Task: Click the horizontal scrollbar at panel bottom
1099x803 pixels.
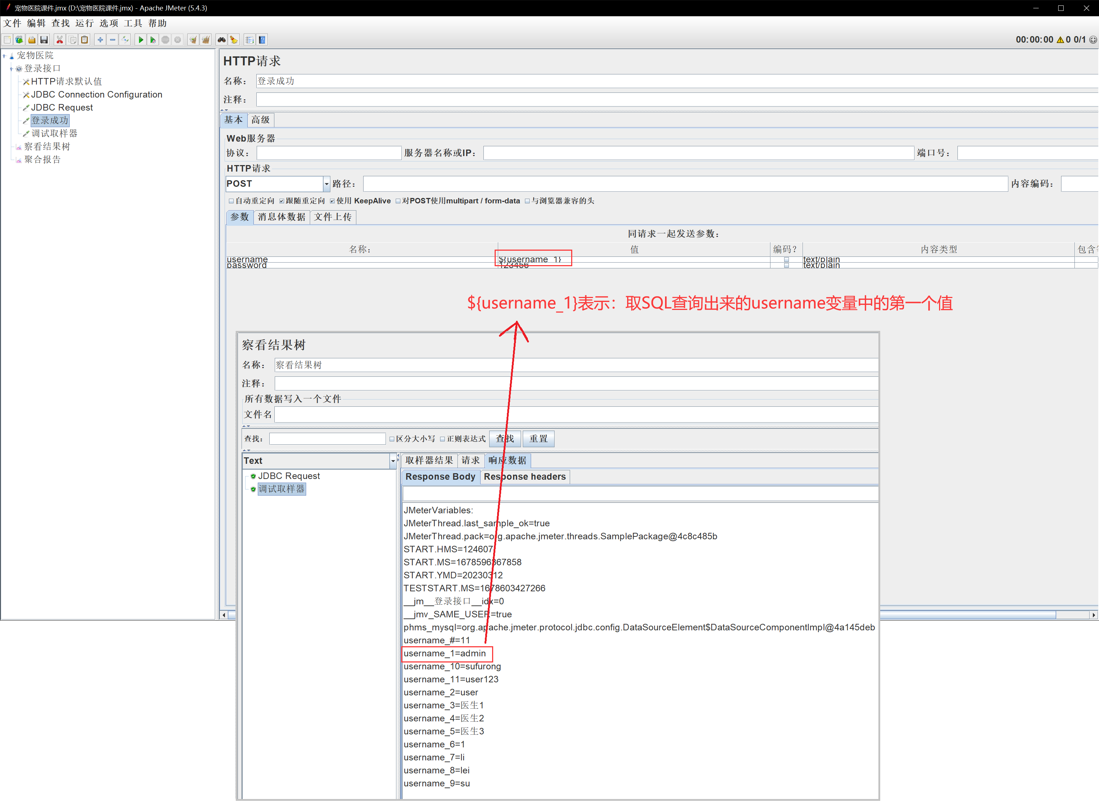Action: click(967, 615)
